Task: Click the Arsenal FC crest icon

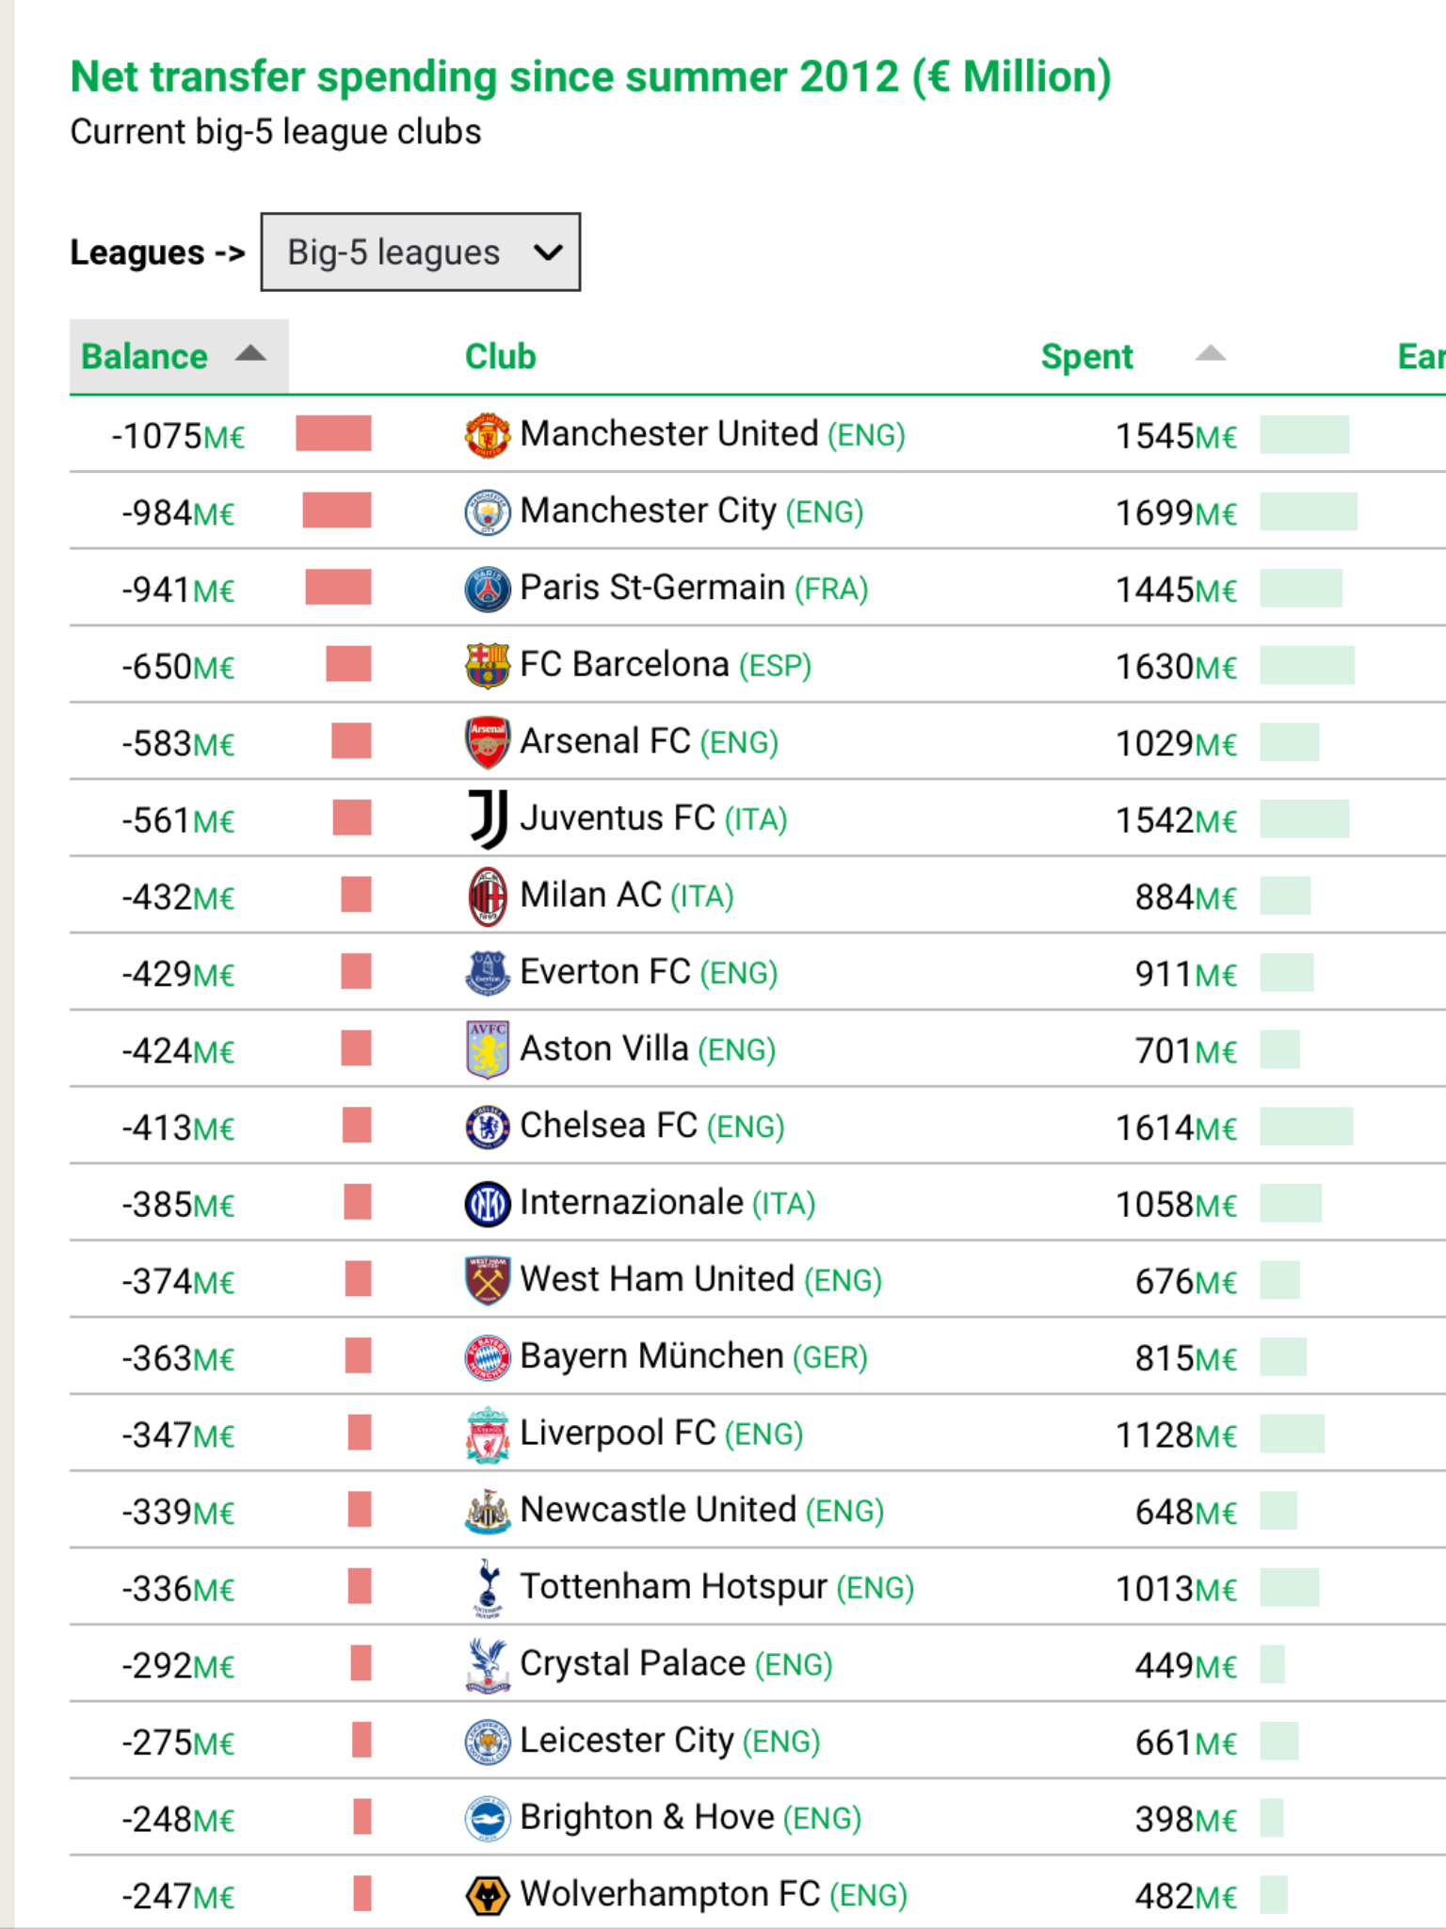Action: pos(488,743)
